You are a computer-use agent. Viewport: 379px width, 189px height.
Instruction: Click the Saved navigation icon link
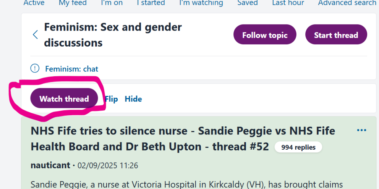[247, 3]
